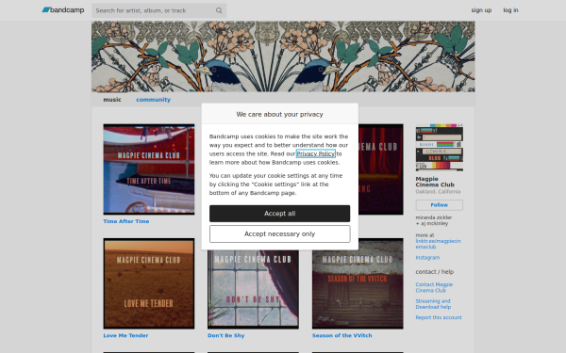Click Contact Magpie Cinema Club link
Screen dimensions: 566x353
[434, 287]
